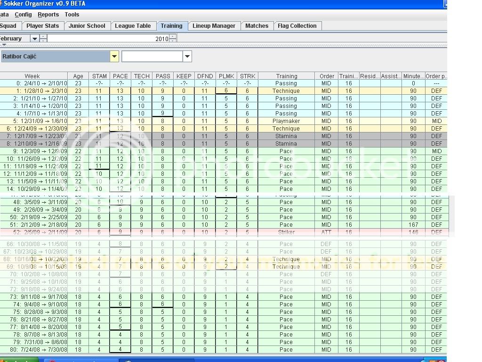
Task: Switch to the Matches tab
Action: [257, 26]
